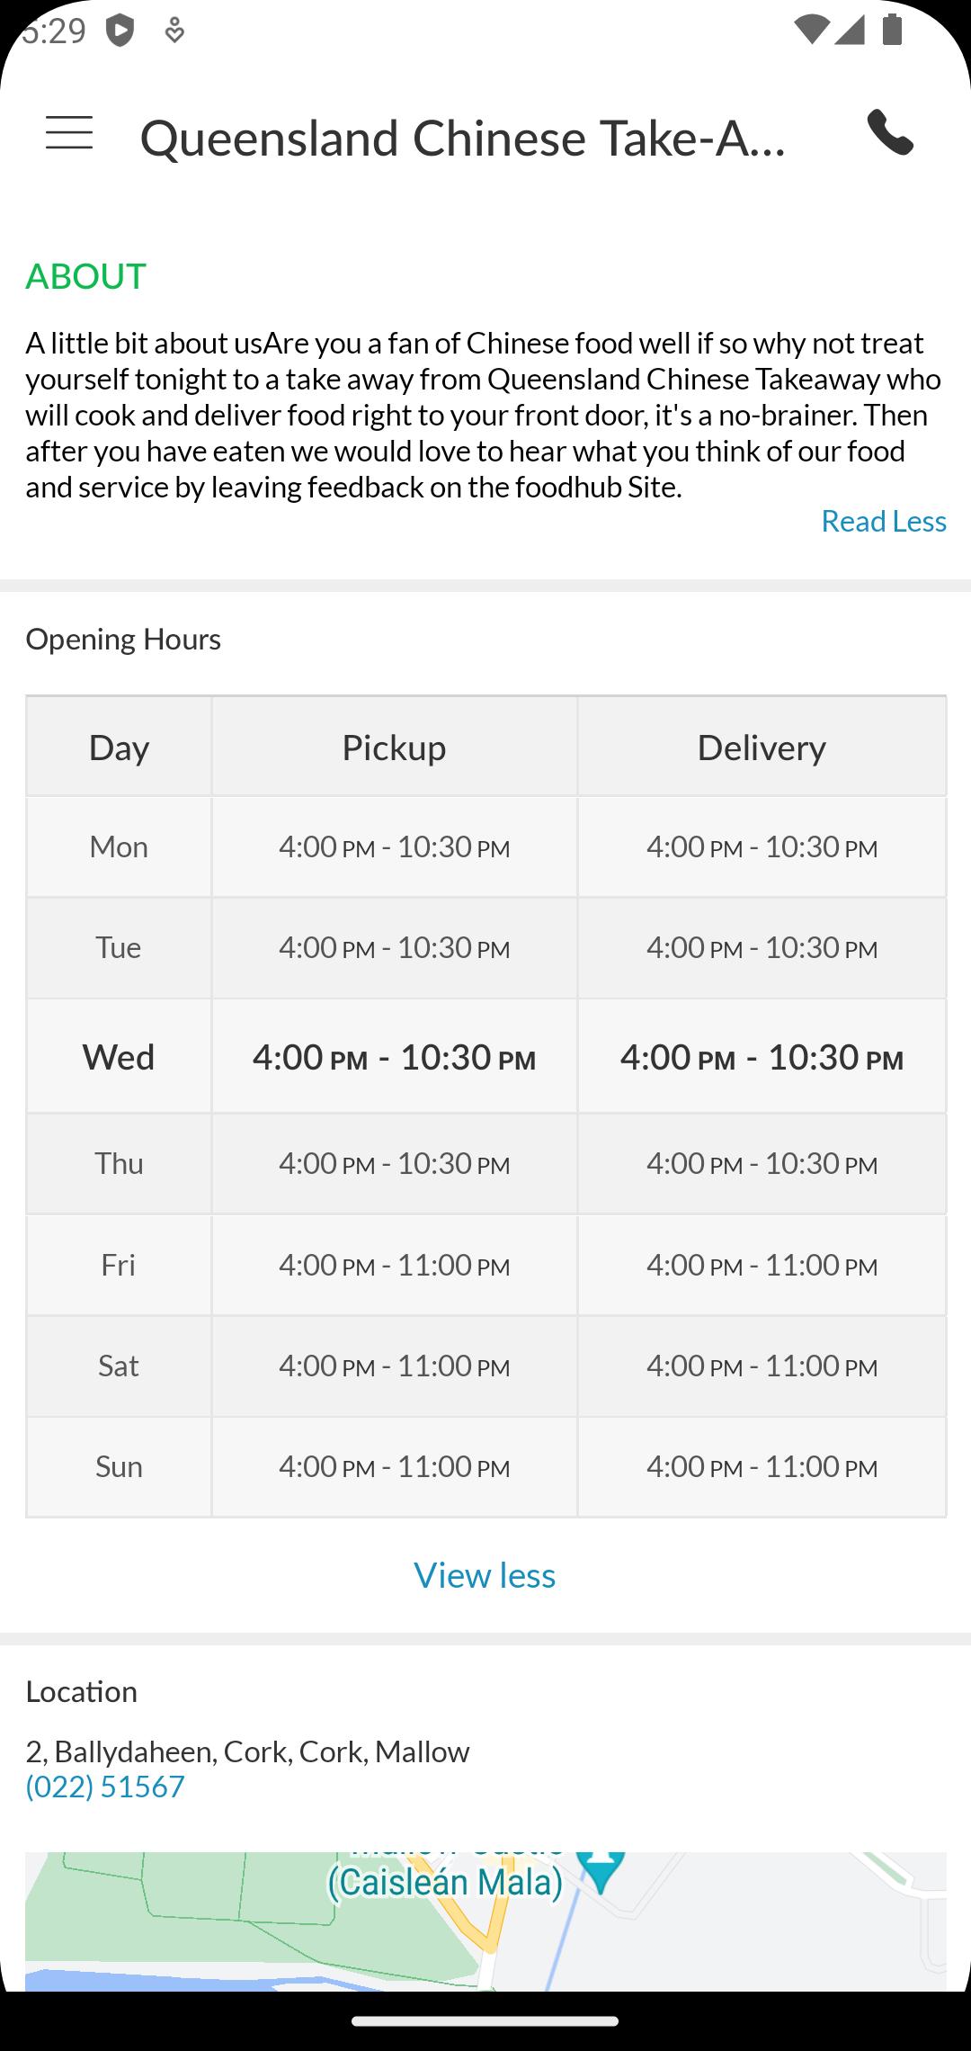The width and height of the screenshot is (971, 2051).
Task: Tap the Android home gesture bar
Action: click(x=485, y=2021)
